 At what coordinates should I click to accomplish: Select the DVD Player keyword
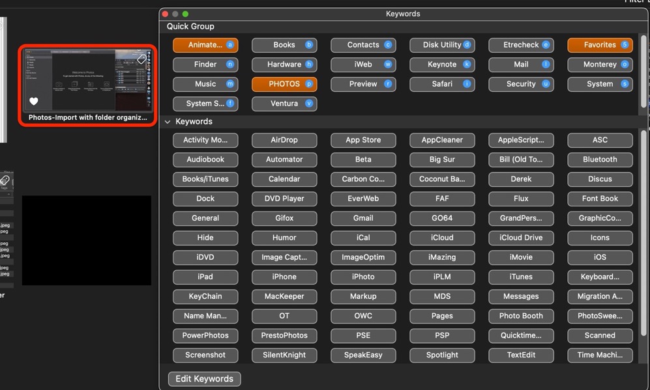coord(284,199)
